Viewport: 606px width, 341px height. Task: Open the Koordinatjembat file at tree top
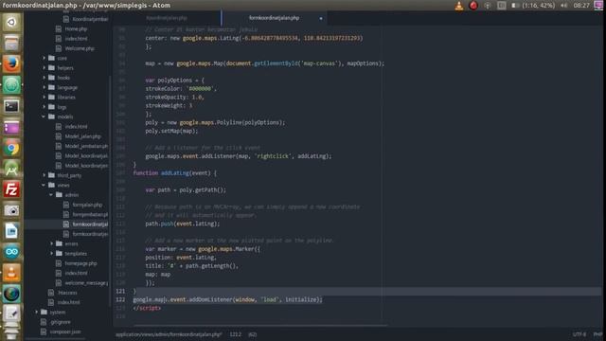[x=90, y=19]
